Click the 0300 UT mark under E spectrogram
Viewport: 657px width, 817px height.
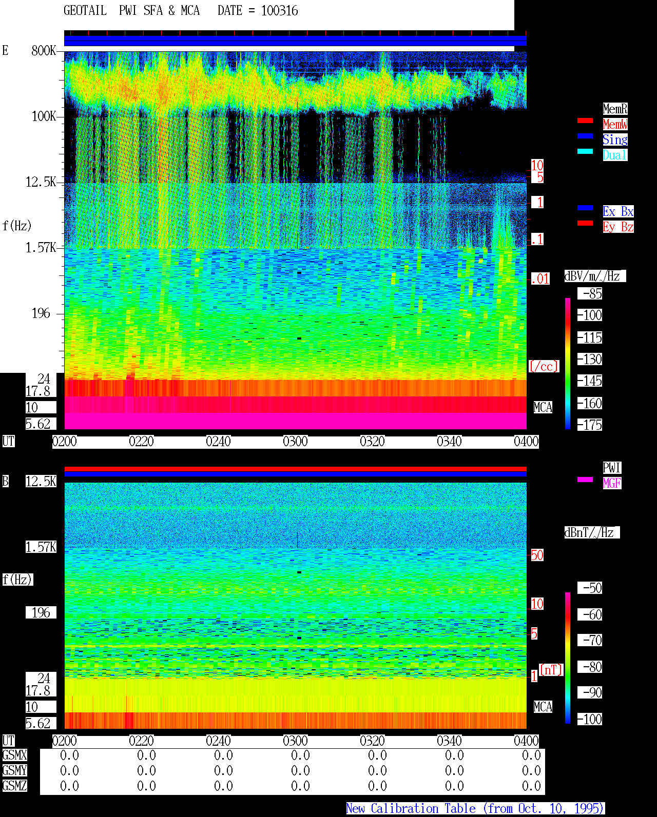pos(295,442)
